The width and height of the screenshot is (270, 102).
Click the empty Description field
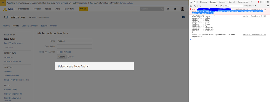click(75, 47)
